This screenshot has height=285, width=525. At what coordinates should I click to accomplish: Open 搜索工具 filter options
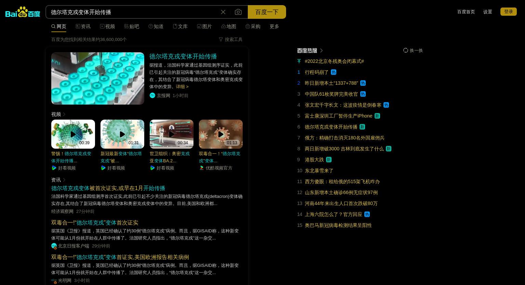pyautogui.click(x=231, y=39)
